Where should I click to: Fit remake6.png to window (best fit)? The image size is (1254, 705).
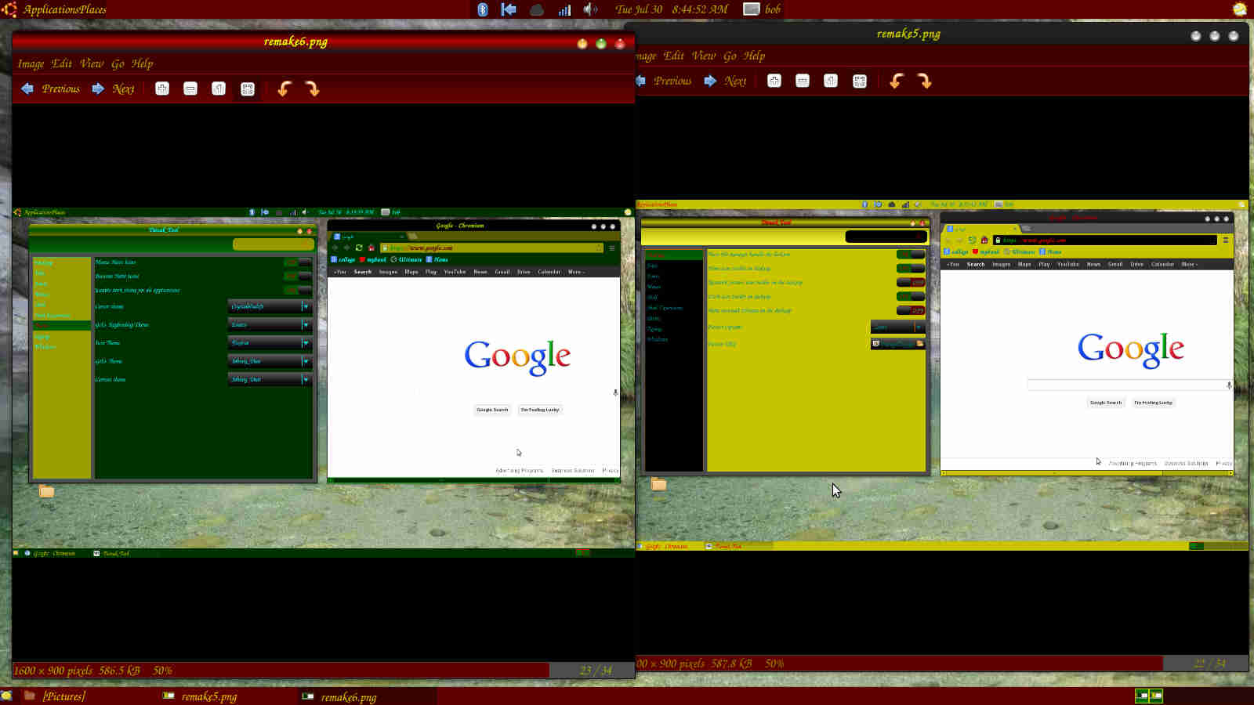coord(248,89)
